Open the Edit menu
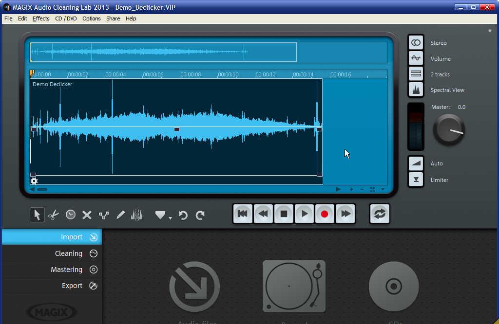499x324 pixels. (22, 18)
